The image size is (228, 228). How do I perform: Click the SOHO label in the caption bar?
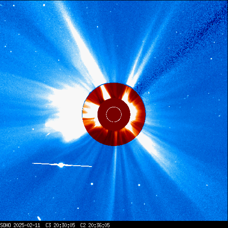click(x=5, y=225)
